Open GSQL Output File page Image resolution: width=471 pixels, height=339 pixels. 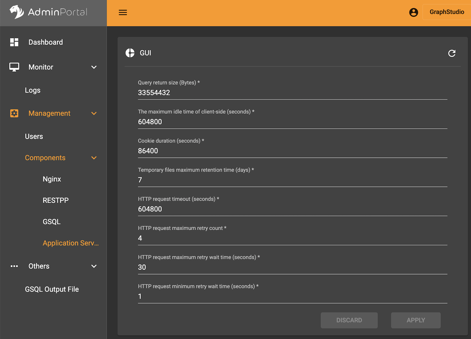52,289
